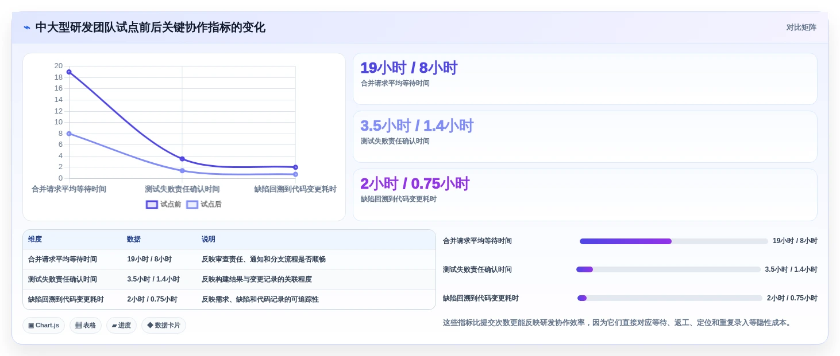Click 试点前 data point at value 19

[x=69, y=72]
